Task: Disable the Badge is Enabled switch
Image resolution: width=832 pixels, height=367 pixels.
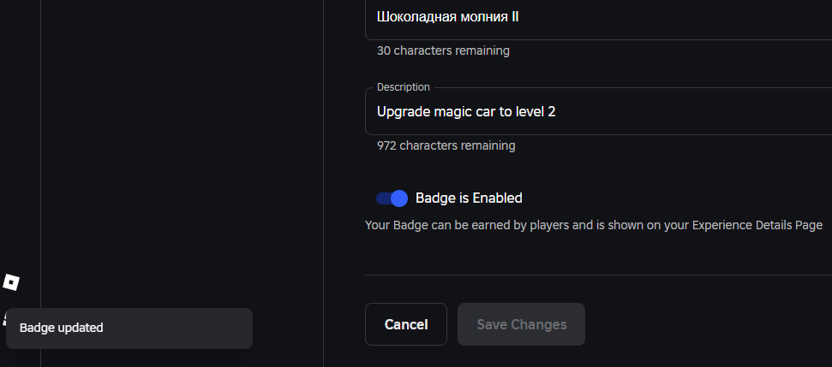Action: [392, 198]
